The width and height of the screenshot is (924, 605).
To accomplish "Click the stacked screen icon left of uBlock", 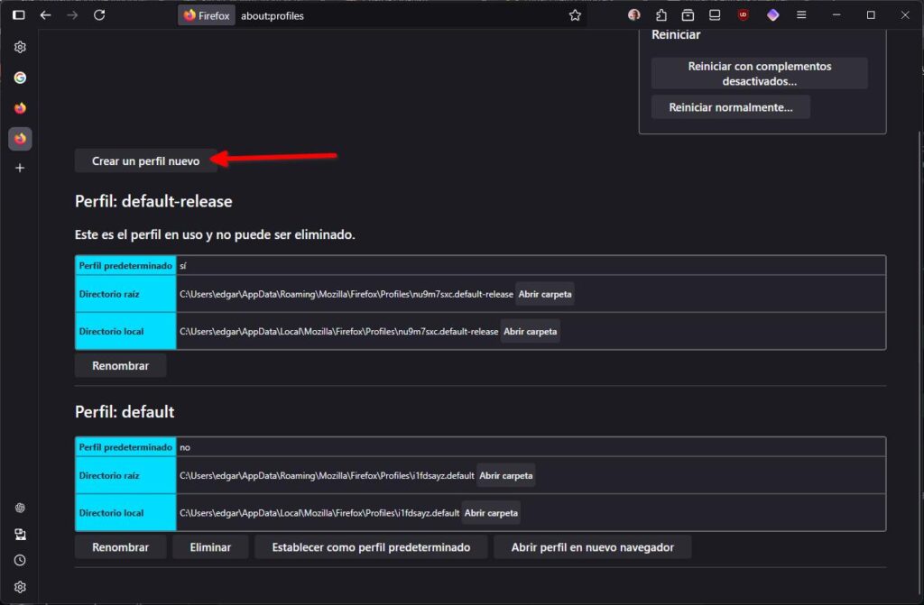I will [x=715, y=15].
